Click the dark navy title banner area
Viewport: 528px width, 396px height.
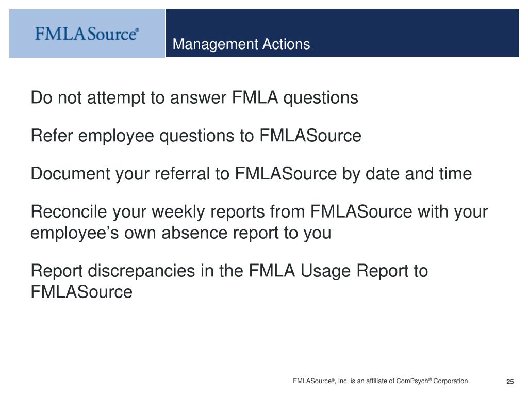(342, 33)
